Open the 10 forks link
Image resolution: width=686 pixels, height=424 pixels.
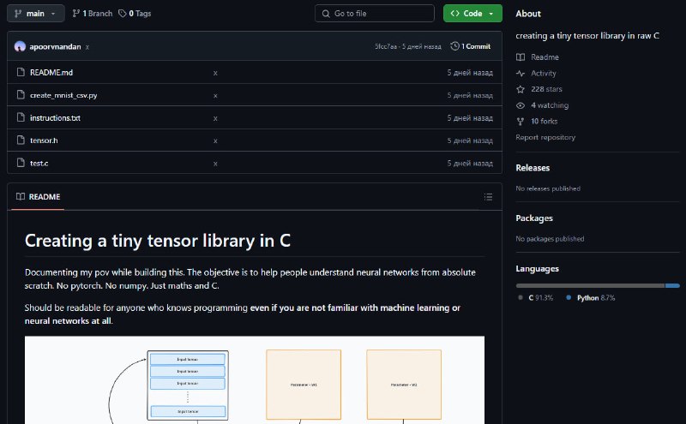(545, 122)
